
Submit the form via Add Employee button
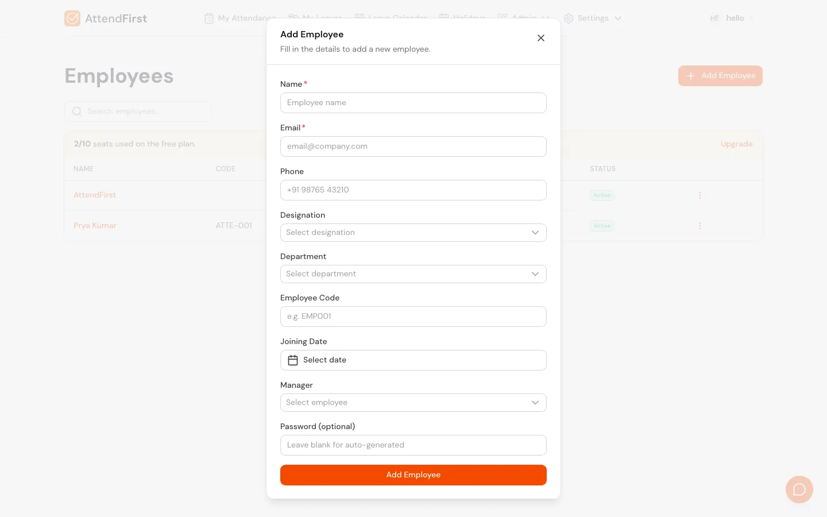click(x=413, y=475)
